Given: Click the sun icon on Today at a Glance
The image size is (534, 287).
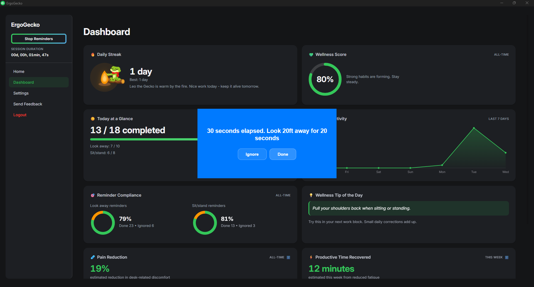Looking at the screenshot, I should [x=92, y=118].
